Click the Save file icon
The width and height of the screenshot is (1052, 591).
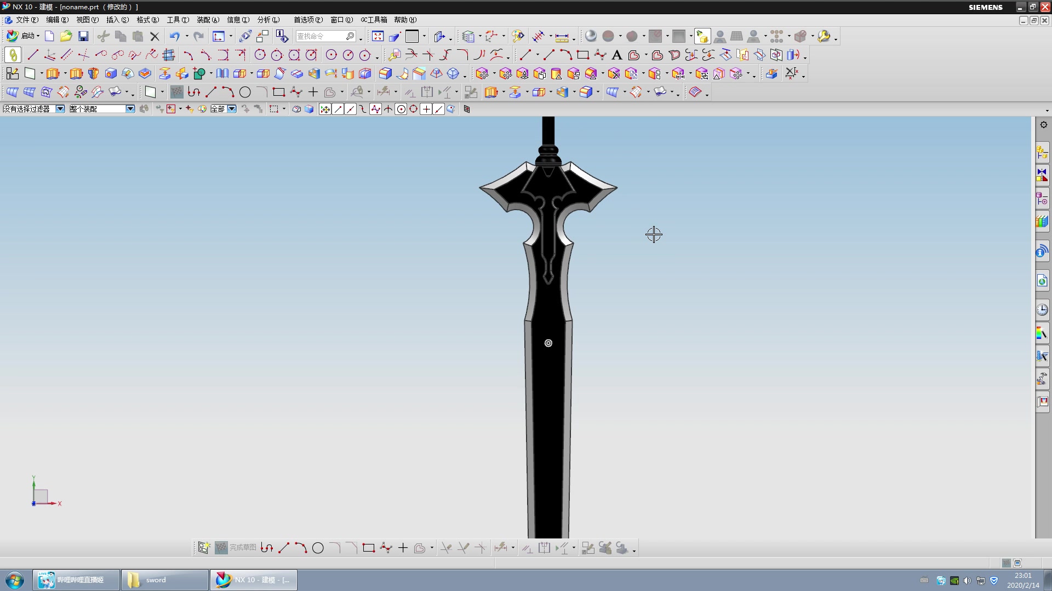[x=83, y=36]
